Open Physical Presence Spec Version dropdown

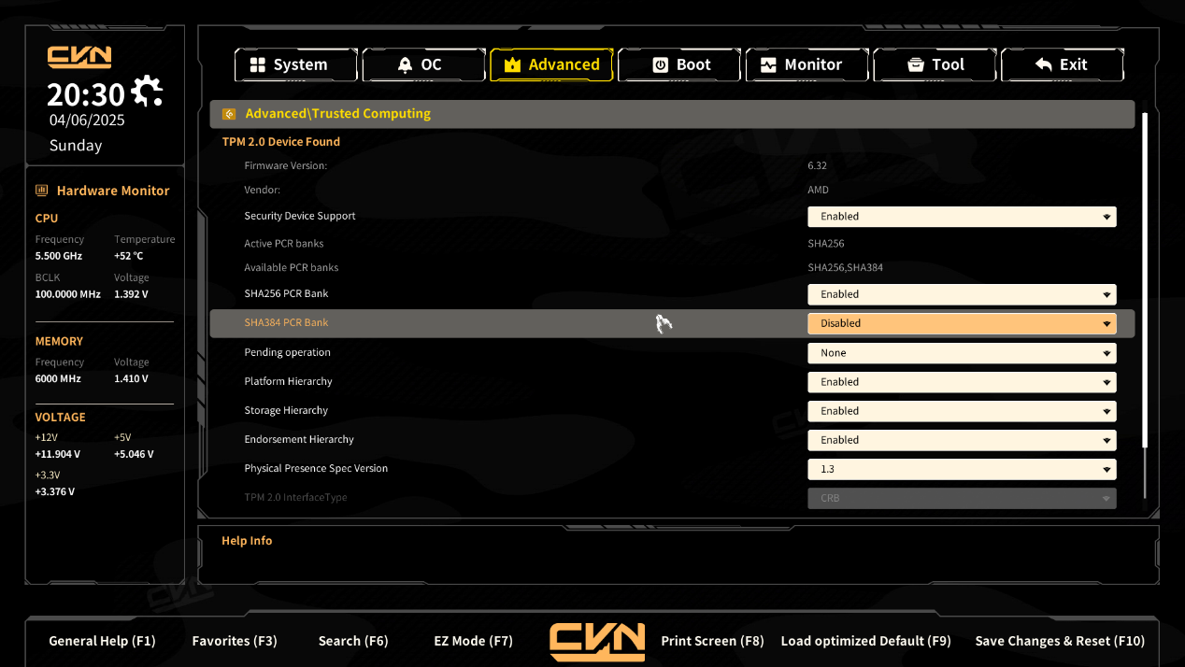coord(961,469)
